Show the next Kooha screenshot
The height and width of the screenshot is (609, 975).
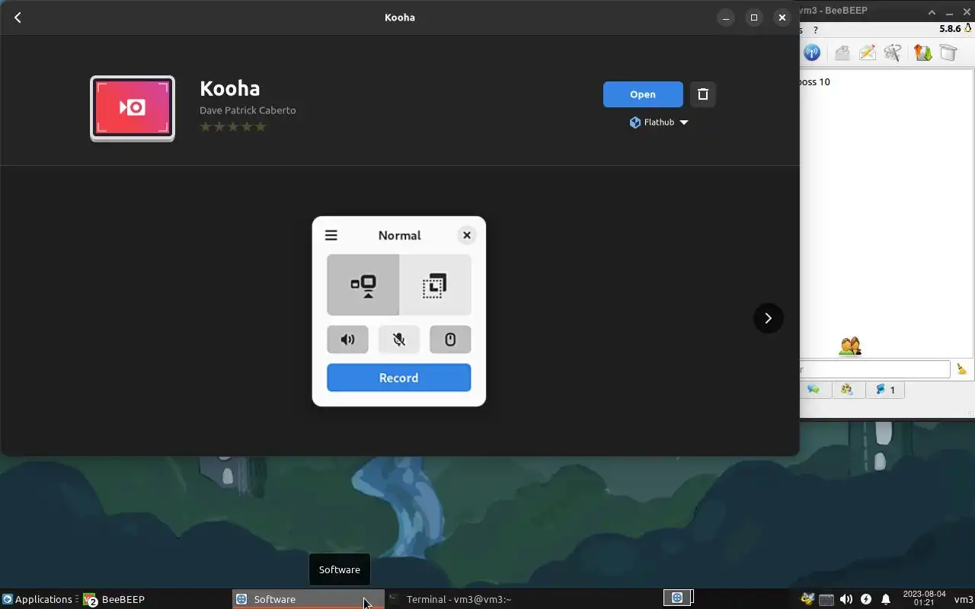(x=768, y=318)
